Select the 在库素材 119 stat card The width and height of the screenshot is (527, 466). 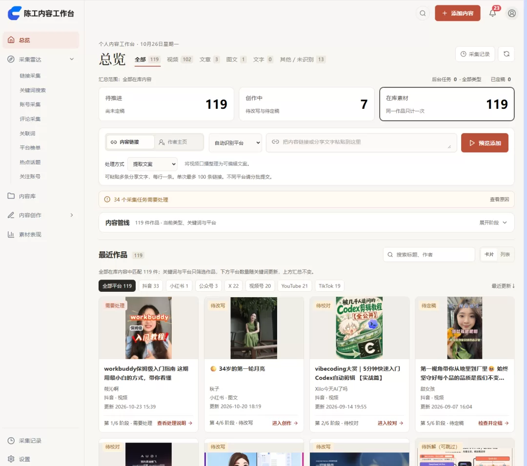[x=446, y=104]
